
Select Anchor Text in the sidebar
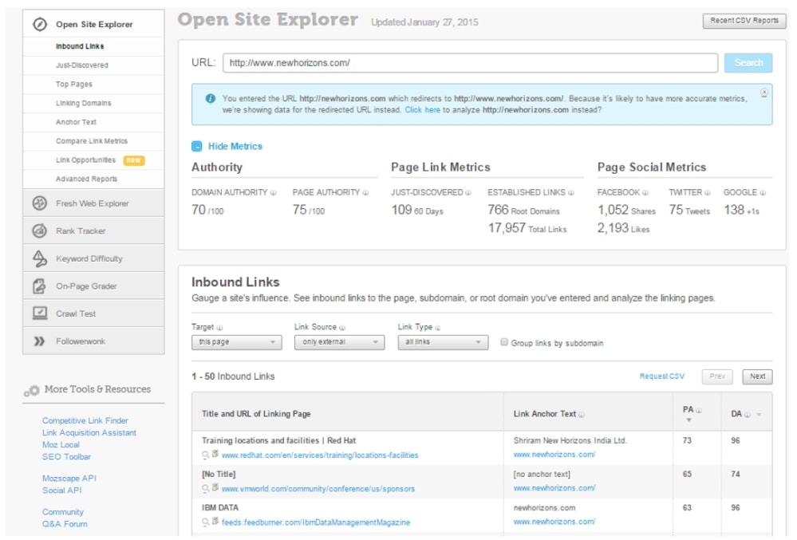(x=76, y=122)
